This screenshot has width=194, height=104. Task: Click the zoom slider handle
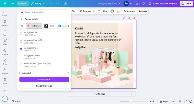tap(131, 101)
